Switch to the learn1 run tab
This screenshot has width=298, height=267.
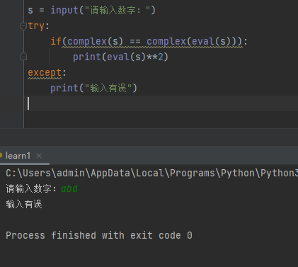pos(18,156)
